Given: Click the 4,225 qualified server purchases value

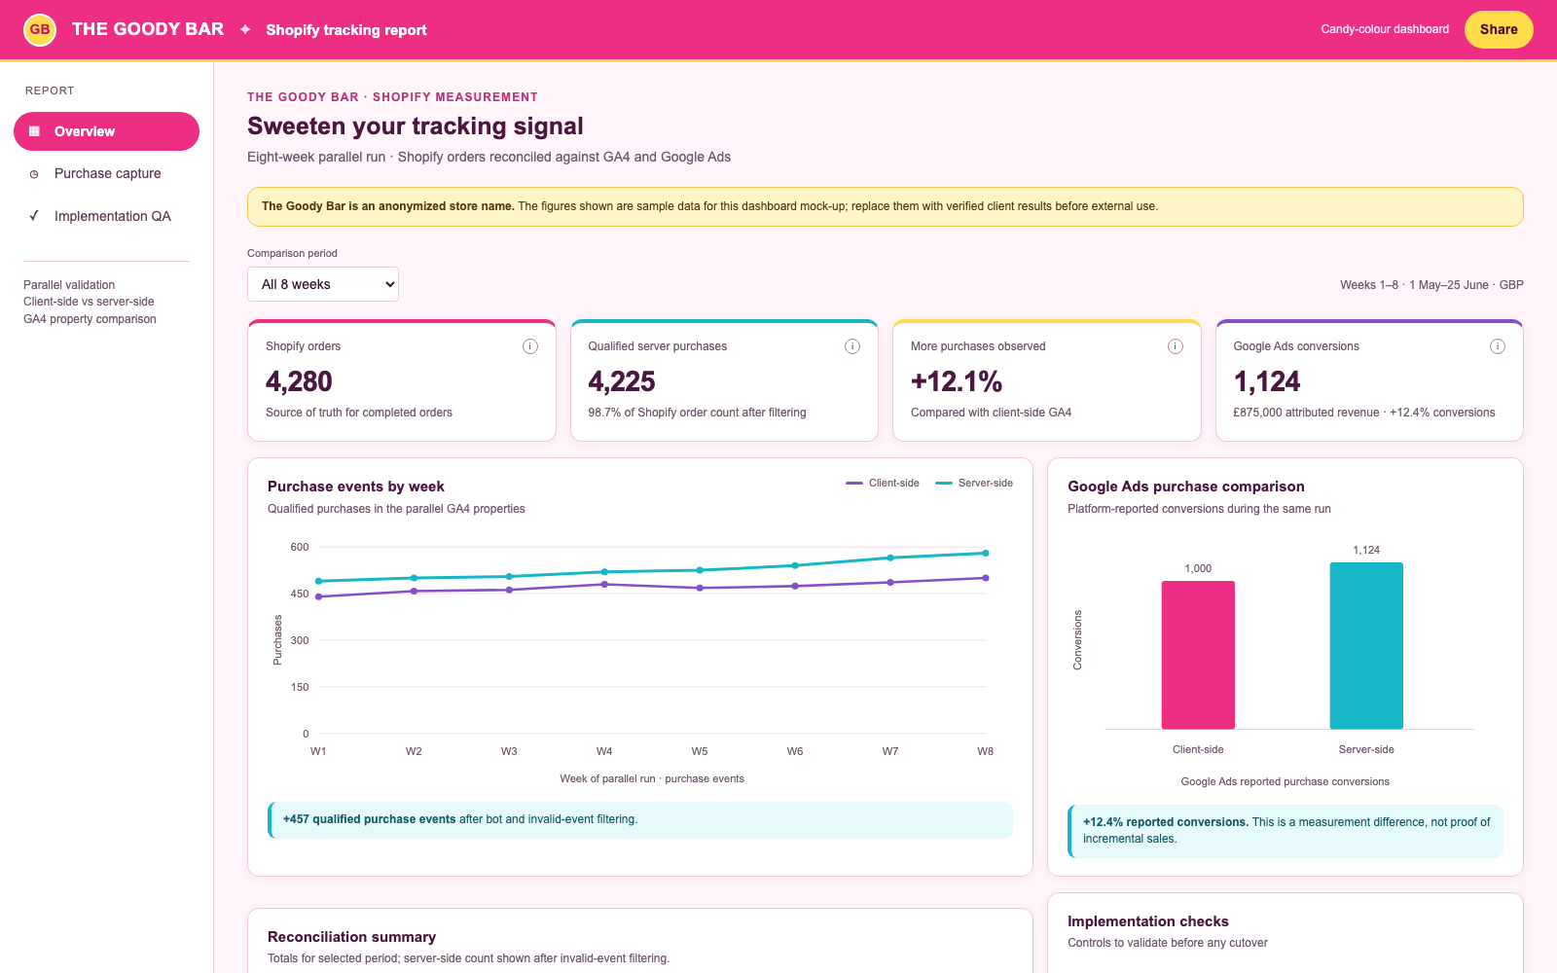Looking at the screenshot, I should (622, 381).
